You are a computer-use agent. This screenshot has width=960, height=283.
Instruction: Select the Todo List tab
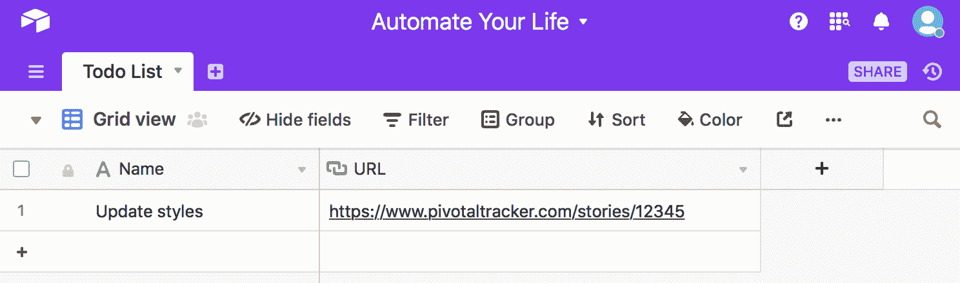(123, 72)
